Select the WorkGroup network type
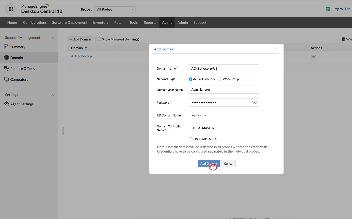352x219 pixels. pos(220,79)
